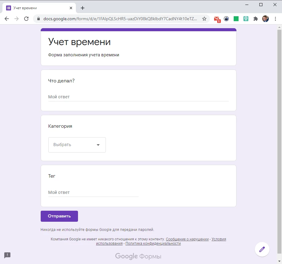Open the Chrome extensions puzzle icon
Screen dimensions: 282x264
tap(256, 19)
